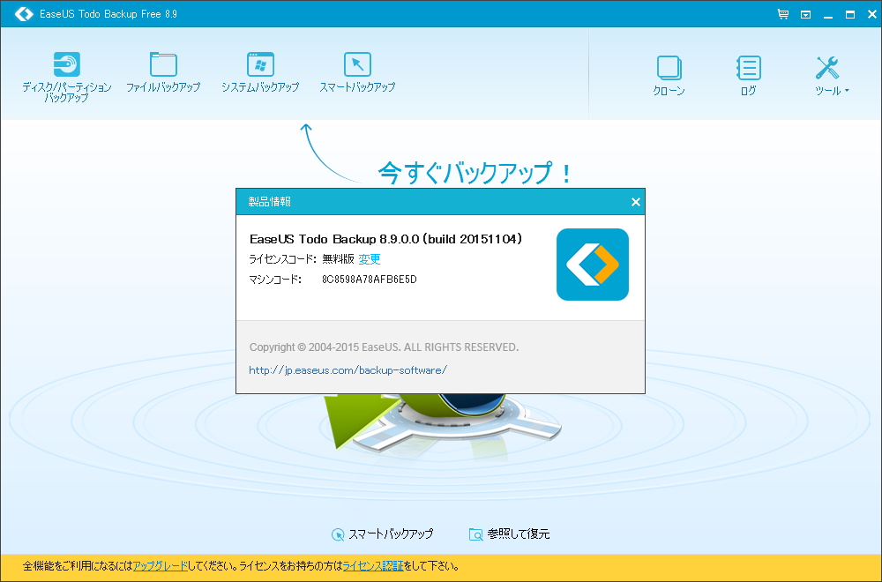This screenshot has width=882, height=582.
Task: Open the title bar dropdown next to the cart
Action: point(805,14)
